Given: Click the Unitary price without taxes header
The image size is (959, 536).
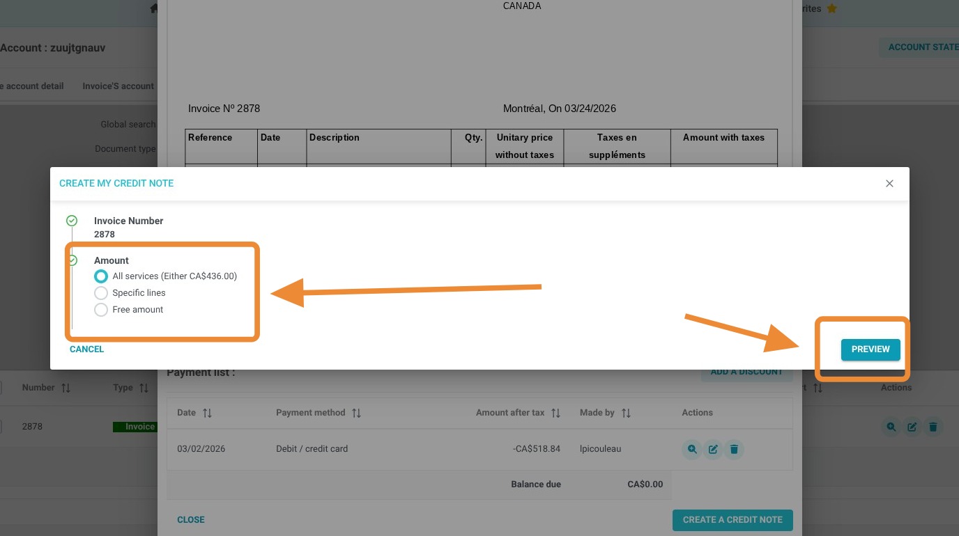Looking at the screenshot, I should (525, 146).
